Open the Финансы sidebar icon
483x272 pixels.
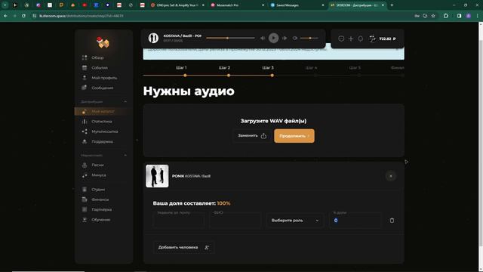click(x=85, y=199)
